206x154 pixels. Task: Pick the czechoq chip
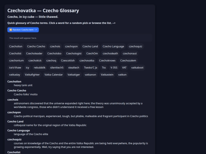pos(51,60)
